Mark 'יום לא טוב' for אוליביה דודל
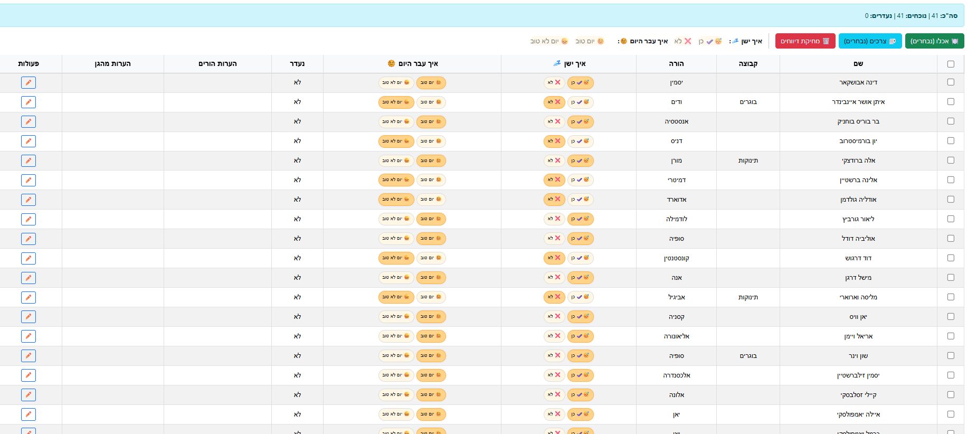 coord(396,239)
